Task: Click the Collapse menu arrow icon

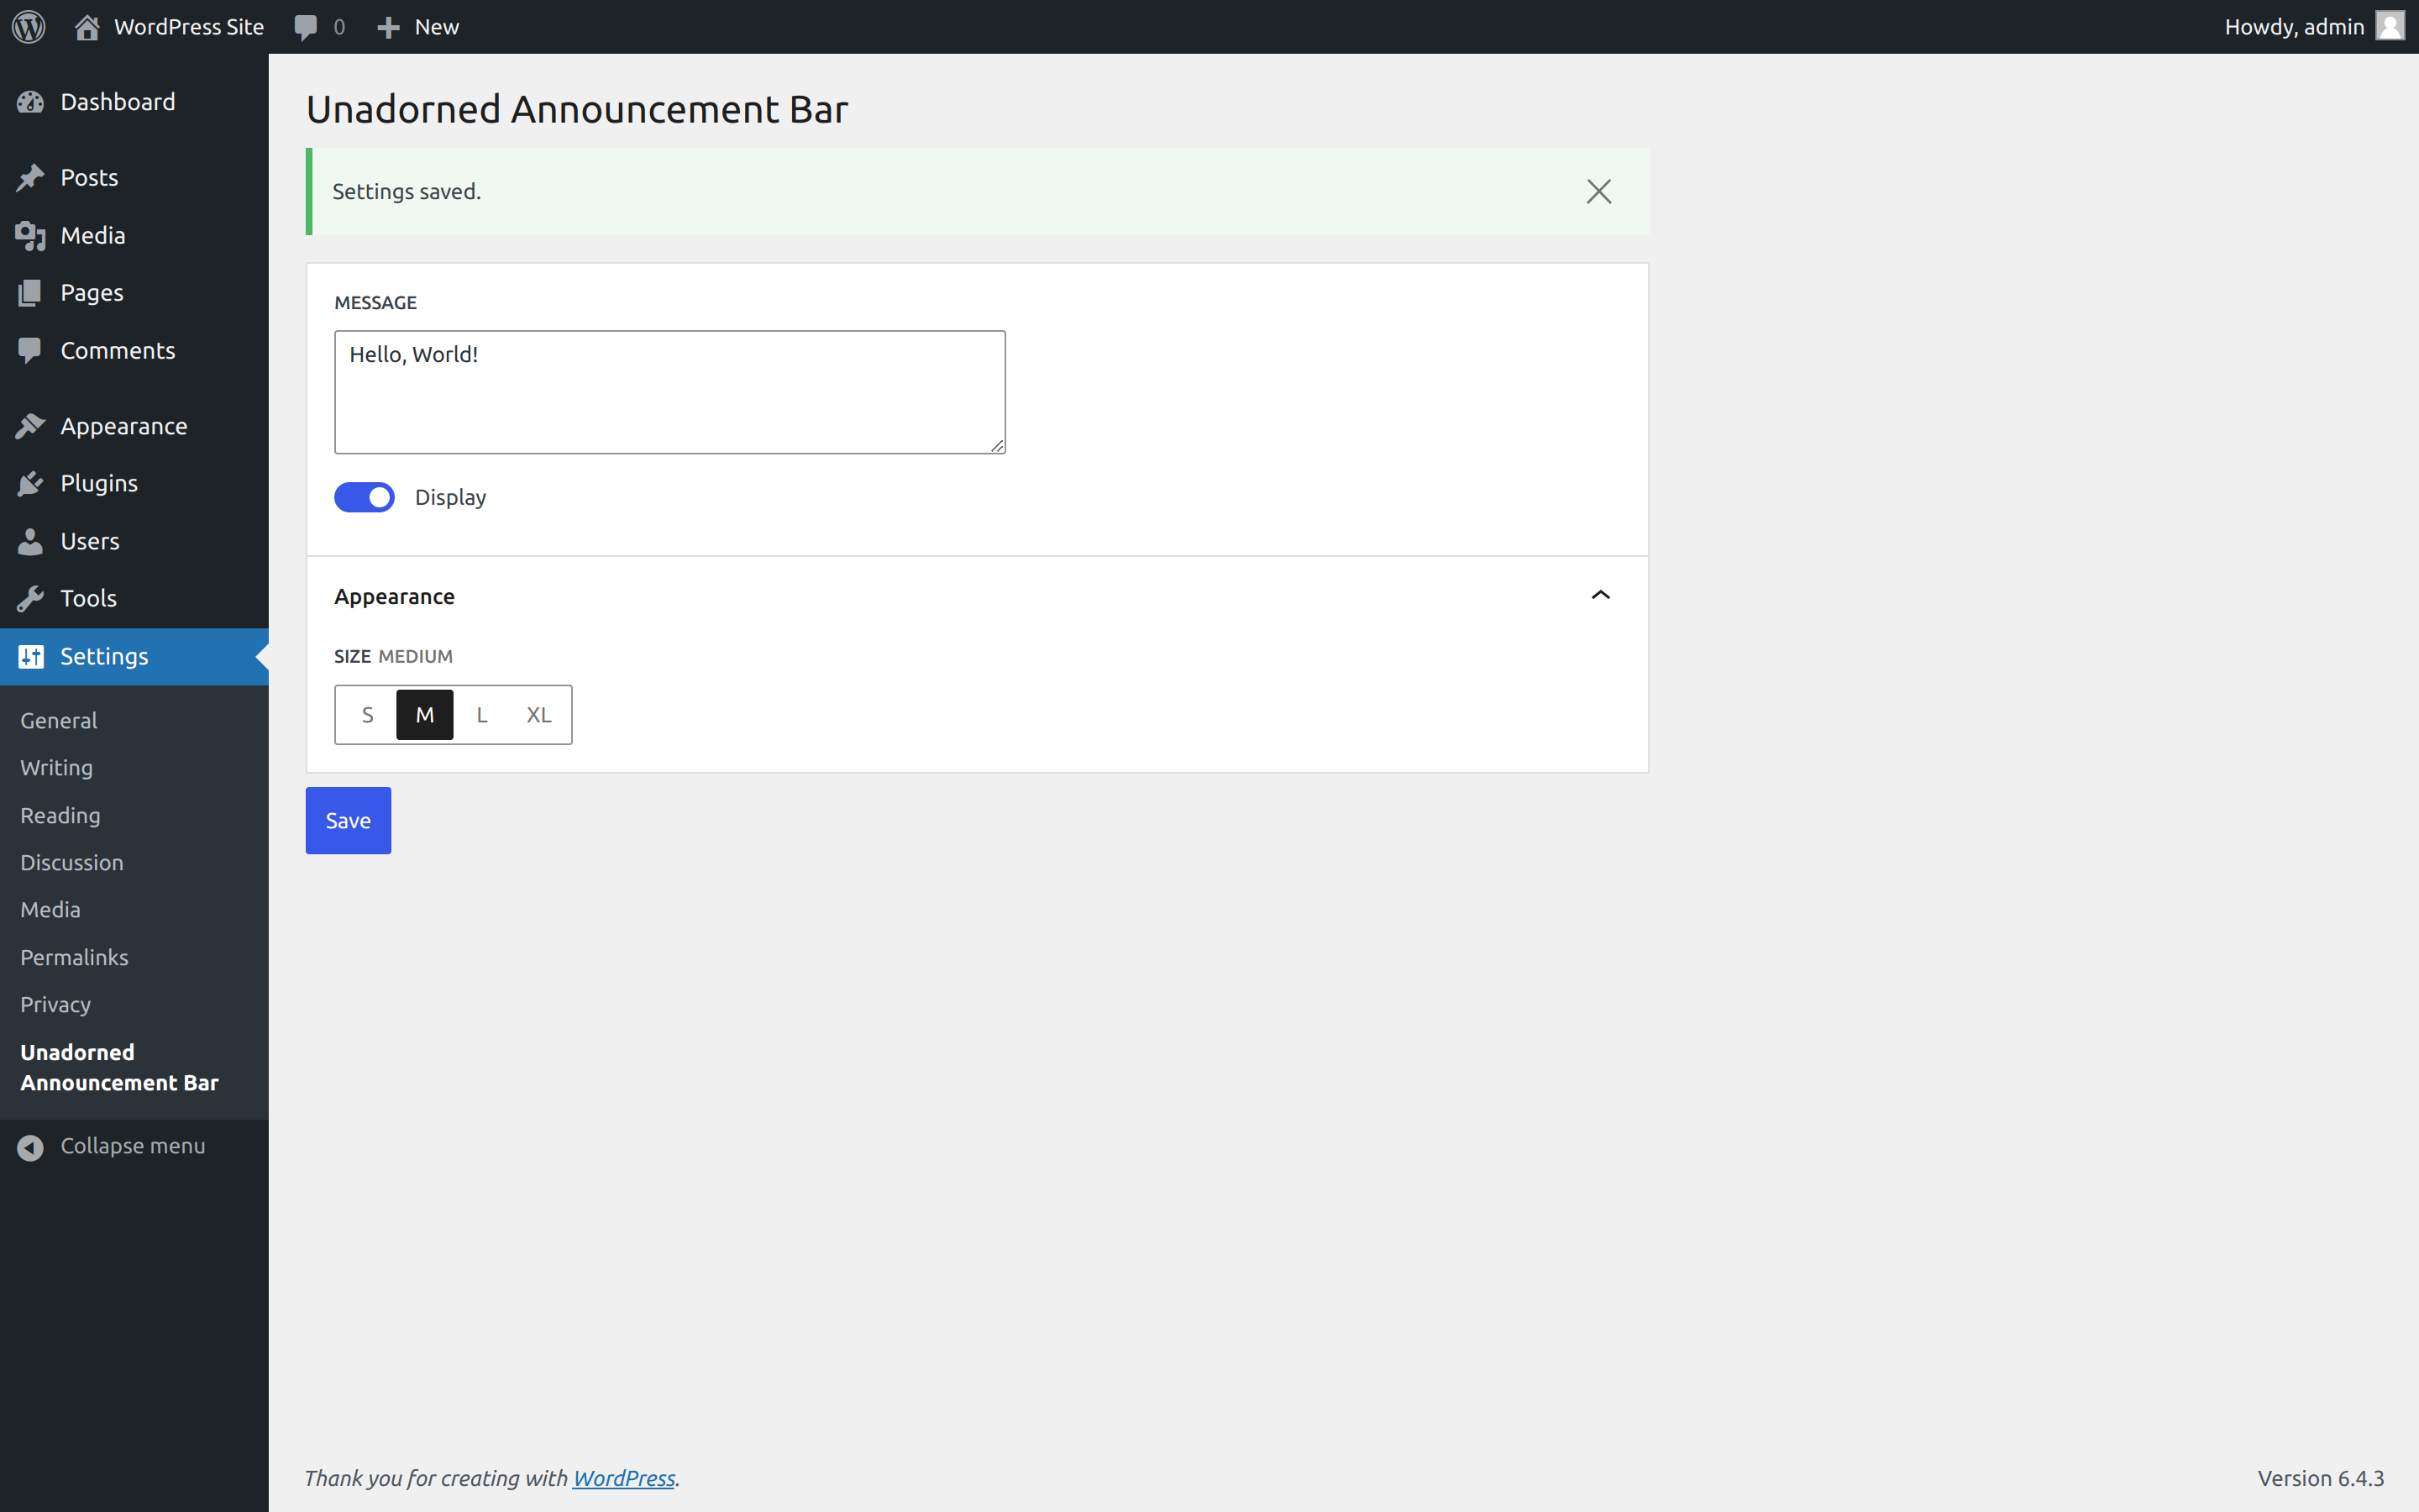Action: click(30, 1147)
